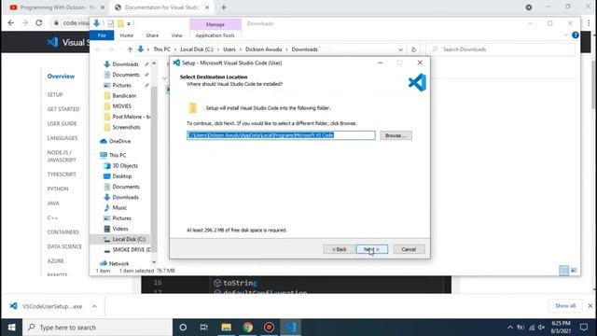Open pinned Downloads in Quick access
Screen dimensions: 597x336
[x=126, y=64]
